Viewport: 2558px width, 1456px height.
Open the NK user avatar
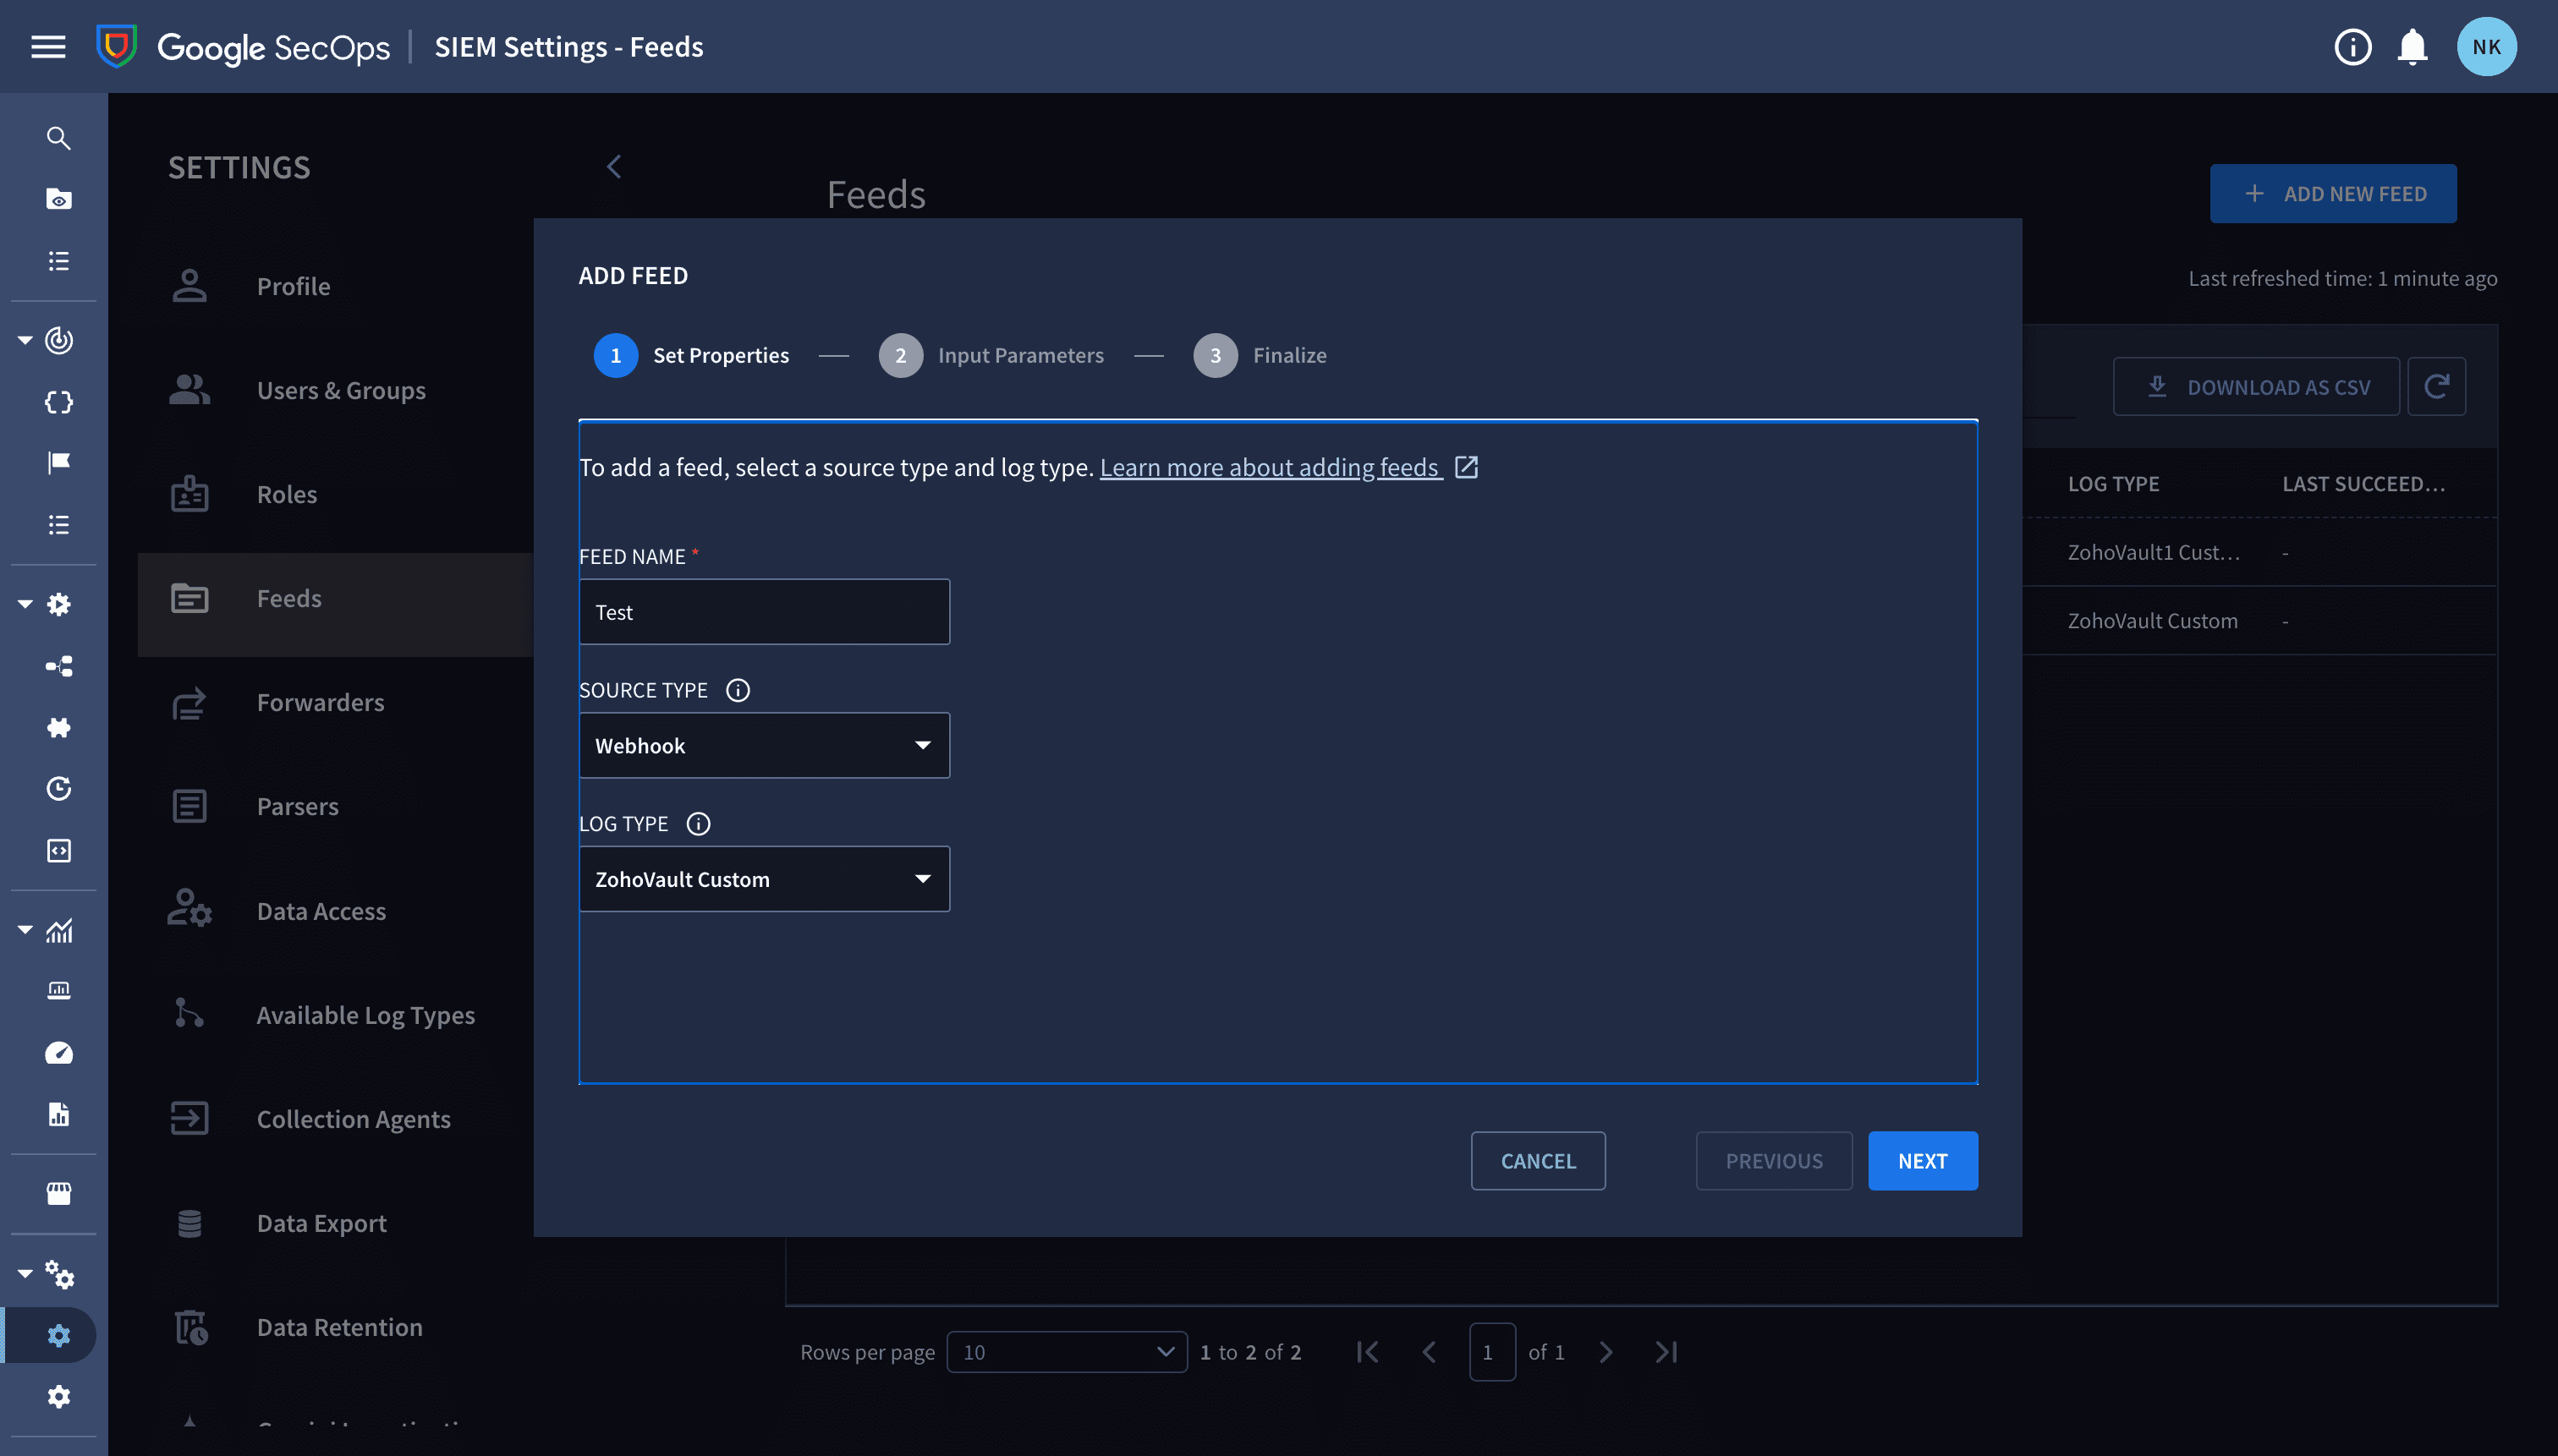(x=2486, y=47)
